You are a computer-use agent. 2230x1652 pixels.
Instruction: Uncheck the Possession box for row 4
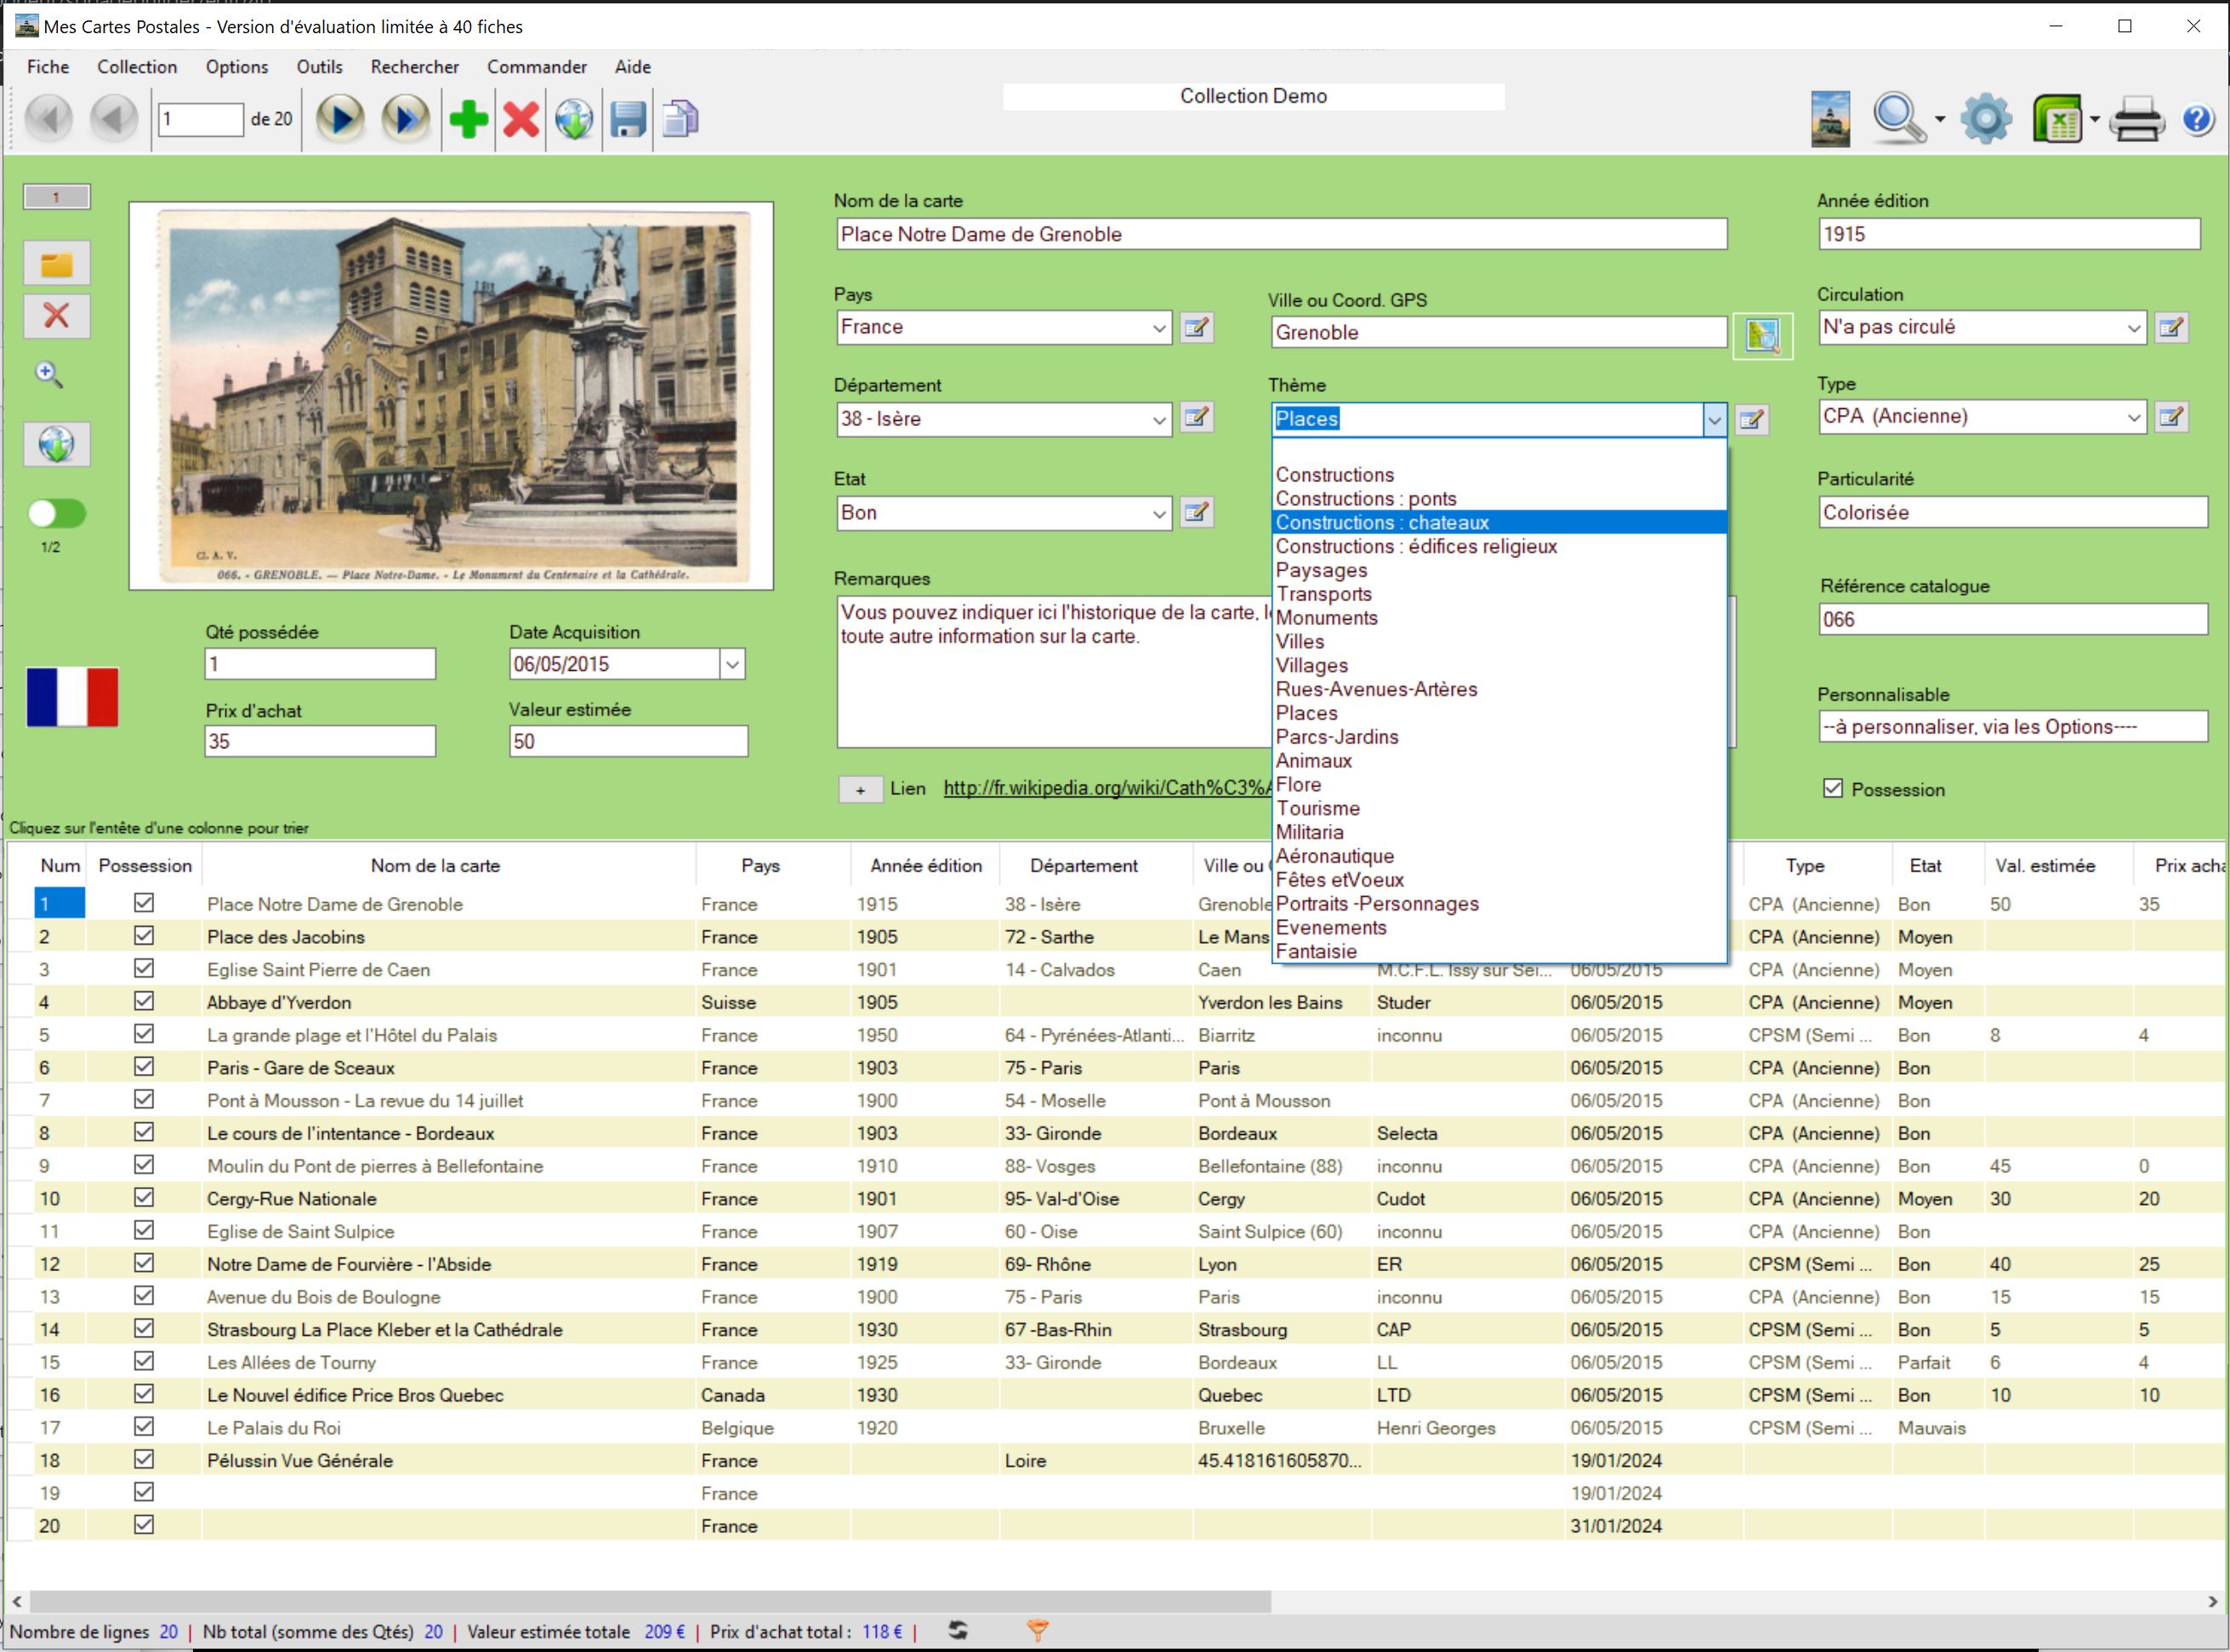point(144,1001)
